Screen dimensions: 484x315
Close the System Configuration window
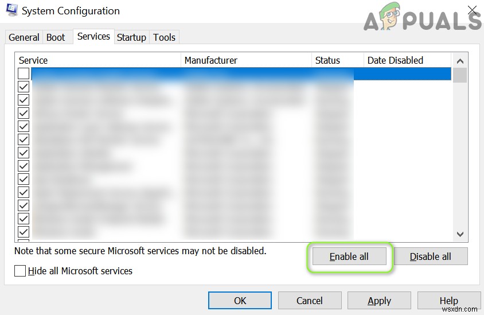pyautogui.click(x=473, y=10)
